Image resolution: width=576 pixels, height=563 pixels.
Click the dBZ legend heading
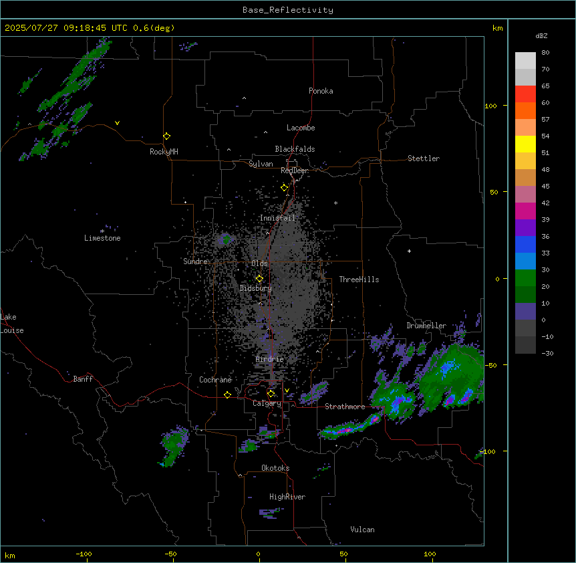point(541,36)
